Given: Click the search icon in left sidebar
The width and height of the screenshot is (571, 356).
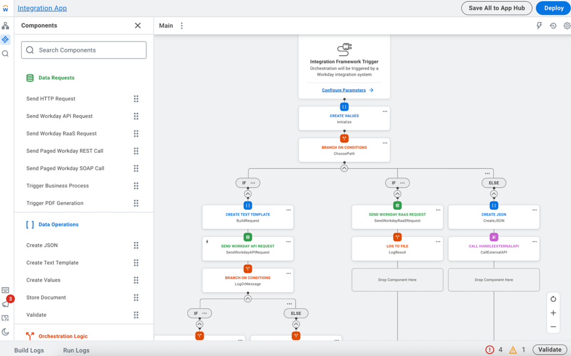Looking at the screenshot, I should (x=5, y=54).
